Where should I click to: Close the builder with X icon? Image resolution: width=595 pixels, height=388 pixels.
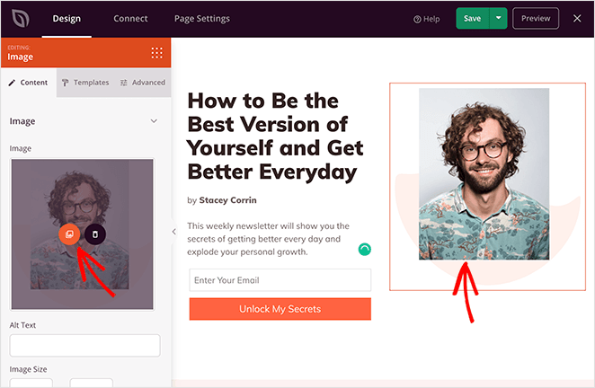[577, 18]
